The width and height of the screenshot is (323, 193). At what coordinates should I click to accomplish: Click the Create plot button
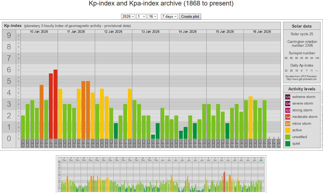[x=190, y=16]
